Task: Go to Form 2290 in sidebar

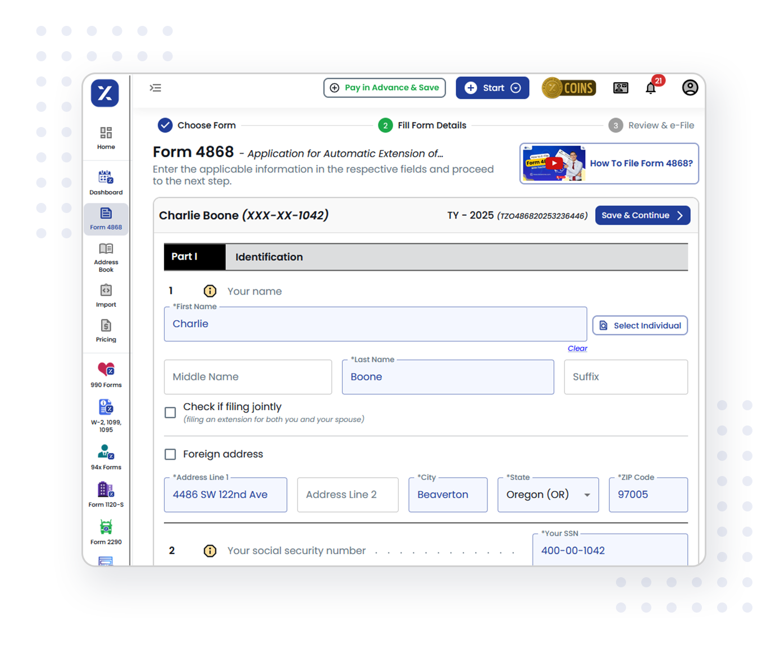Action: point(106,532)
